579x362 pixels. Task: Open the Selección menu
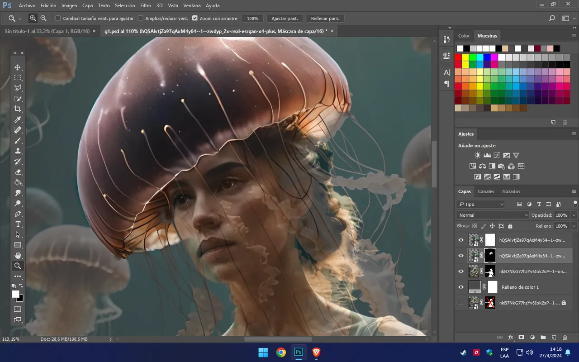pyautogui.click(x=125, y=5)
